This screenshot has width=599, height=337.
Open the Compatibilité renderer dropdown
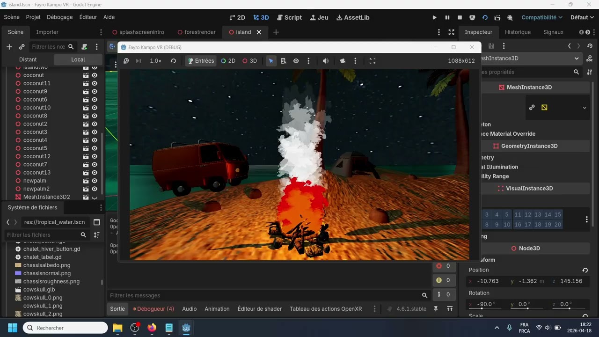(x=542, y=17)
